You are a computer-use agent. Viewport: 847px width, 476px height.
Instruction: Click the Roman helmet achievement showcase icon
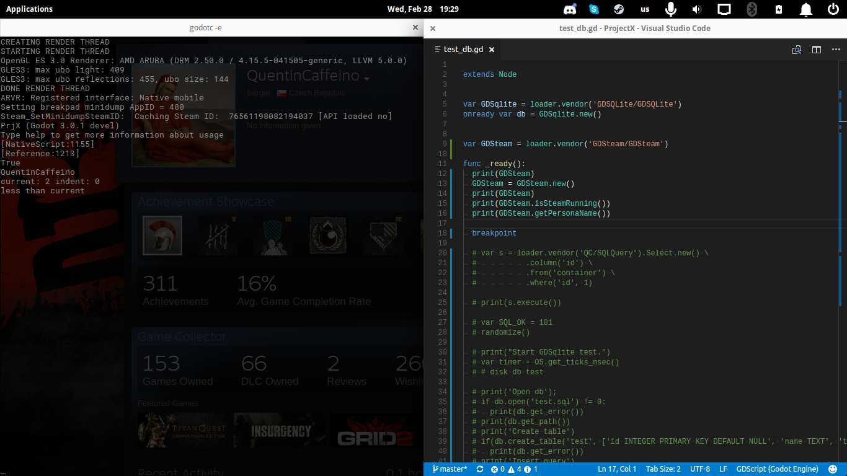pos(162,236)
